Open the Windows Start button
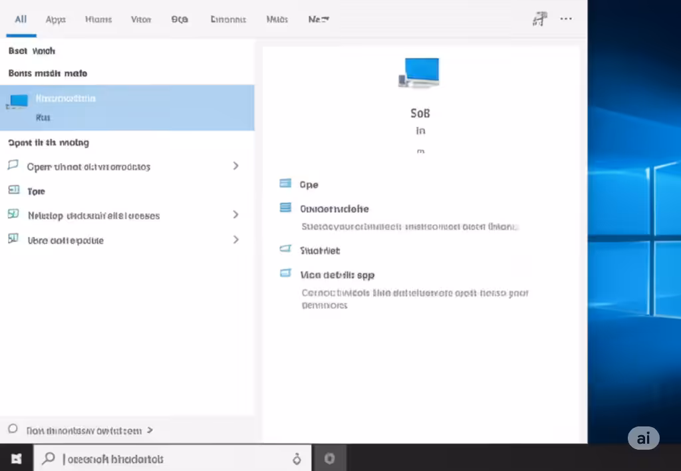The image size is (681, 471). pos(17,458)
